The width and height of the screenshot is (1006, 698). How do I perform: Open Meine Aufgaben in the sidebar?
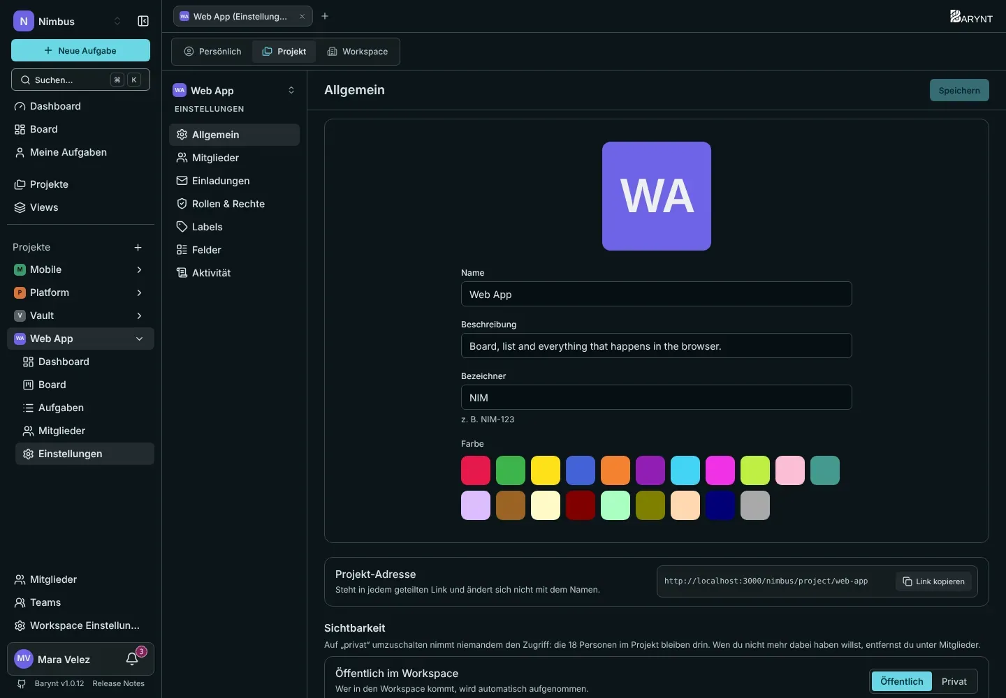(80, 152)
